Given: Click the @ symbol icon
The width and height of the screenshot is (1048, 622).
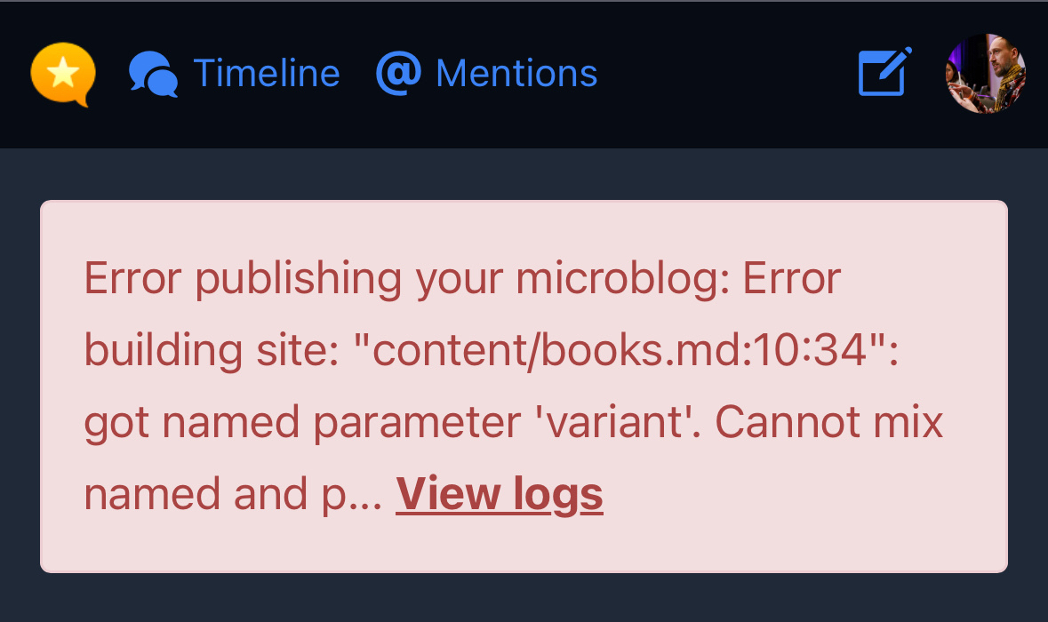Looking at the screenshot, I should [398, 73].
